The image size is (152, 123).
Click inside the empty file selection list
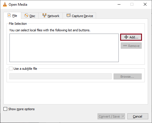click(x=64, y=48)
